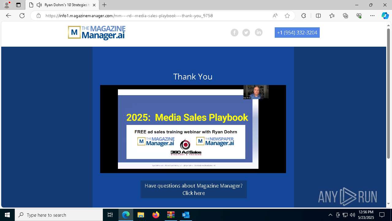Viewport: 392px width, 221px height.
Task: Open File Explorer from taskbar
Action: point(141,215)
